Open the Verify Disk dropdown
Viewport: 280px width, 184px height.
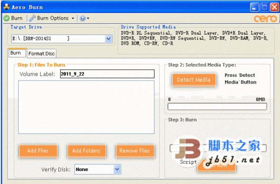[x=98, y=169]
